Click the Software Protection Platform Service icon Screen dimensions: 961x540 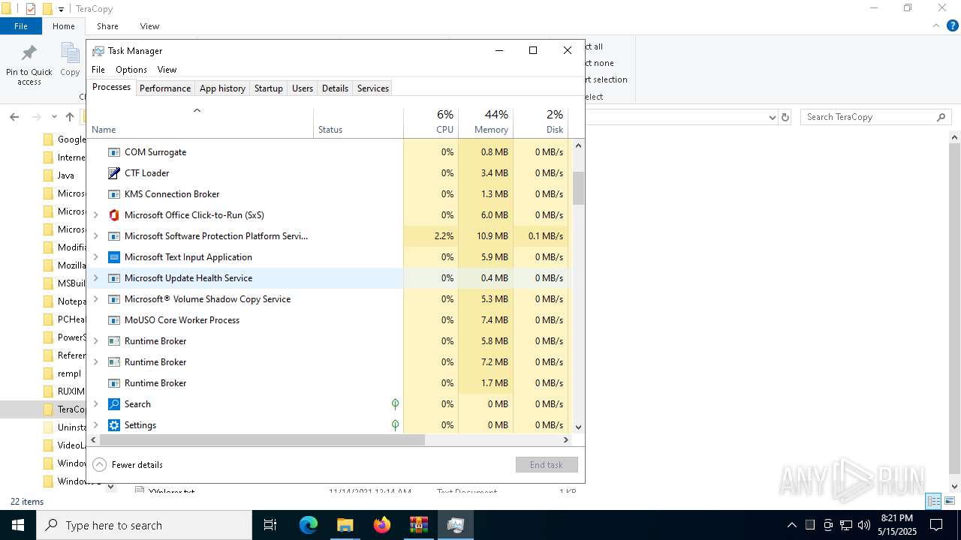pos(114,236)
